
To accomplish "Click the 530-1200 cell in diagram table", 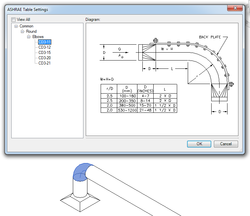I will point(127,110).
